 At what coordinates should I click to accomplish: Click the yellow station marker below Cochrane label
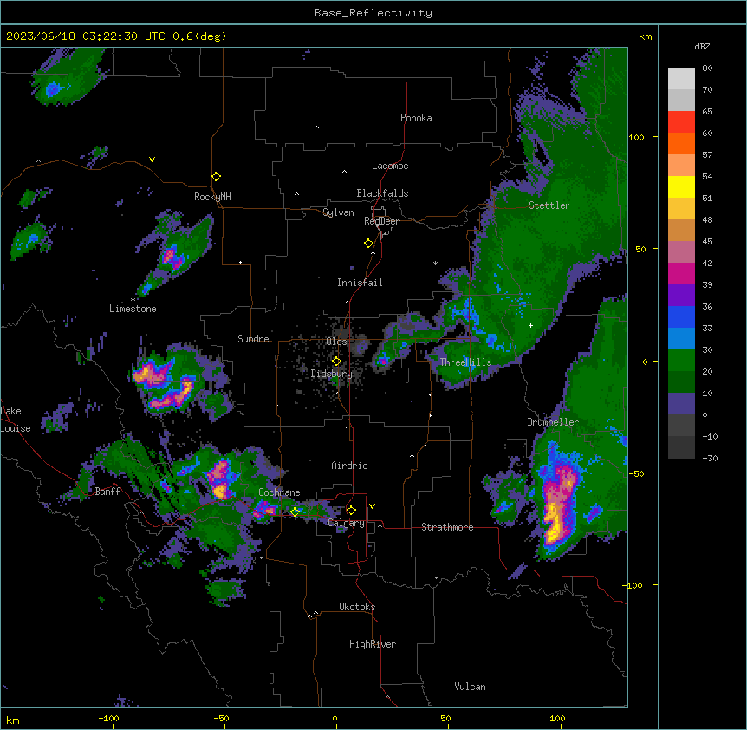pyautogui.click(x=295, y=512)
